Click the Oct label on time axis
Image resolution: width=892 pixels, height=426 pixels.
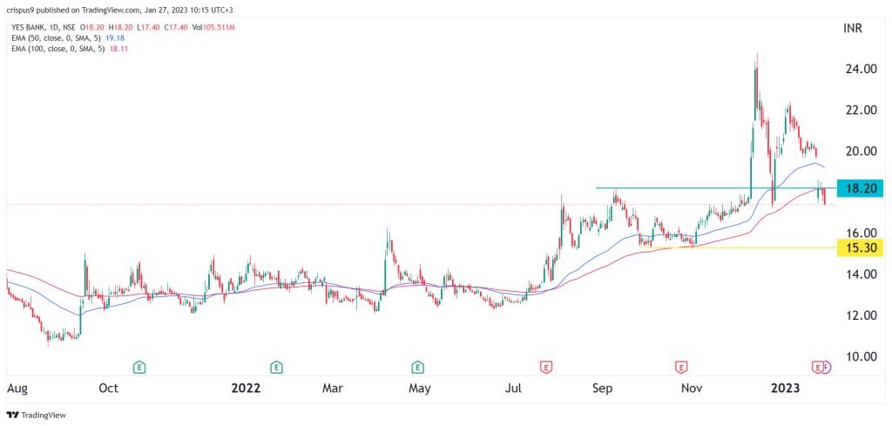click(x=108, y=389)
